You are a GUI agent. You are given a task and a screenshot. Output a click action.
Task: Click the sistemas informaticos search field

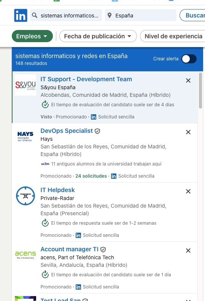tap(66, 15)
